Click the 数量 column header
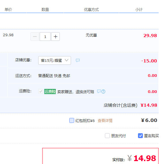This screenshot has height=164, width=167. 45,9
